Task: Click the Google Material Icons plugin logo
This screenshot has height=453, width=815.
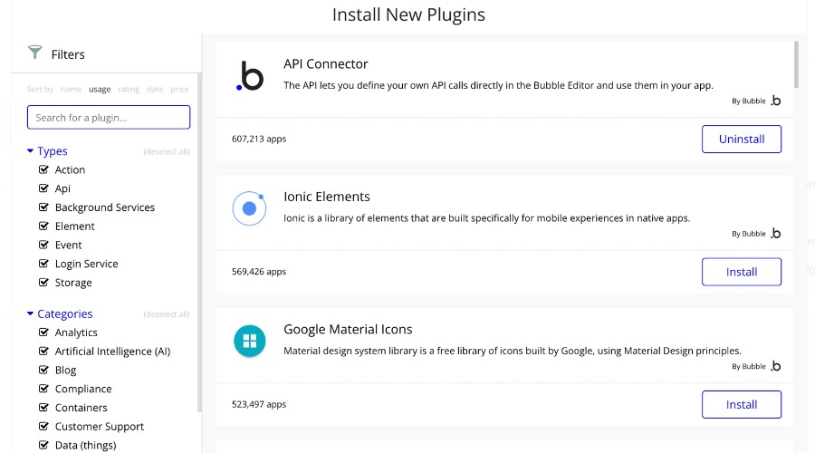Action: coord(250,342)
